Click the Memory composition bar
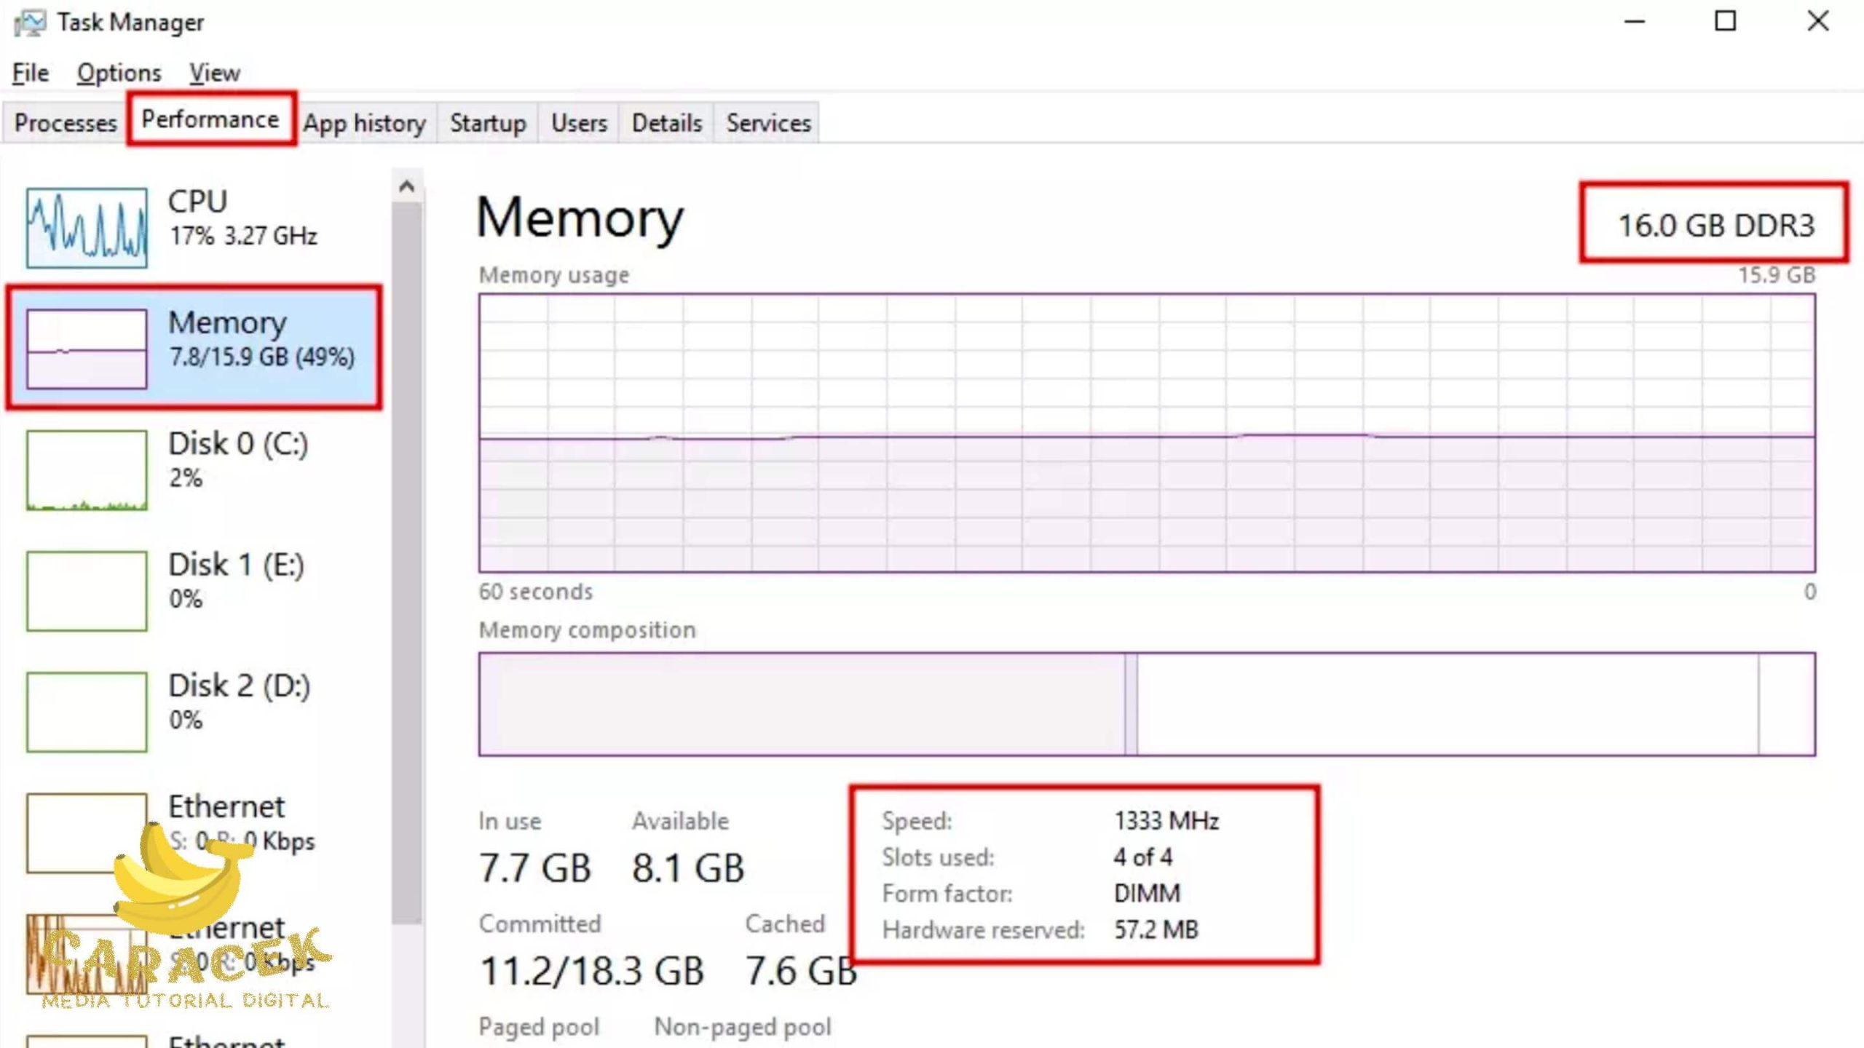Viewport: 1864px width, 1048px height. [x=1147, y=704]
